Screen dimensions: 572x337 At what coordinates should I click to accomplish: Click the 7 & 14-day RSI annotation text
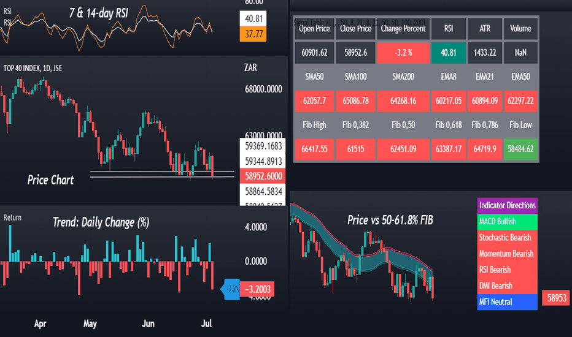[x=98, y=13]
